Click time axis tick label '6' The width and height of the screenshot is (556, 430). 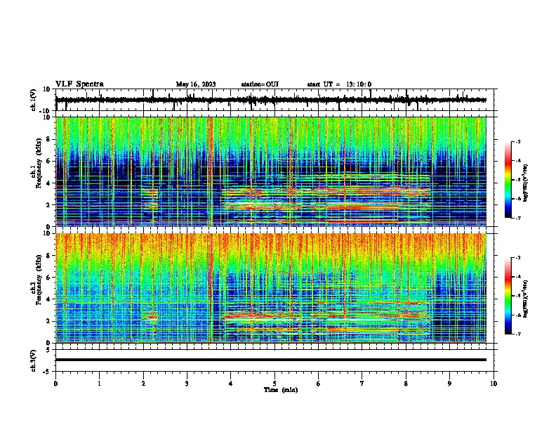tap(319, 384)
